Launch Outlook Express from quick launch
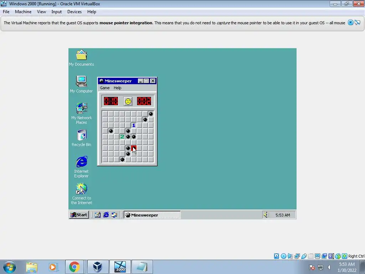365x274 pixels. 114,215
